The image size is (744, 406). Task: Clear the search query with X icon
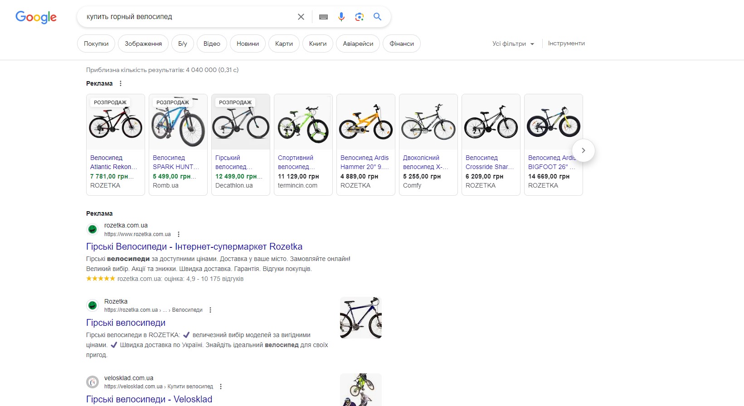[x=301, y=17]
